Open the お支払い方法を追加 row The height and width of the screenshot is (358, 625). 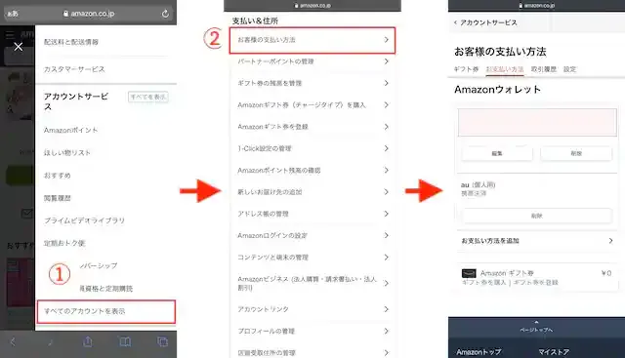pos(537,241)
